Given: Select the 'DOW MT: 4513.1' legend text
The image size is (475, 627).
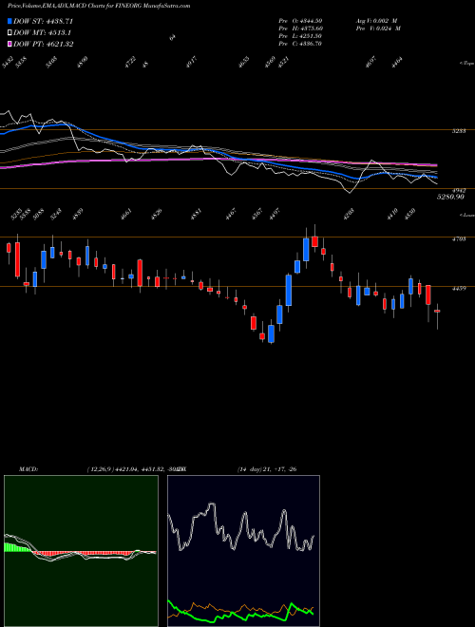Looking at the screenshot, I should [42, 33].
